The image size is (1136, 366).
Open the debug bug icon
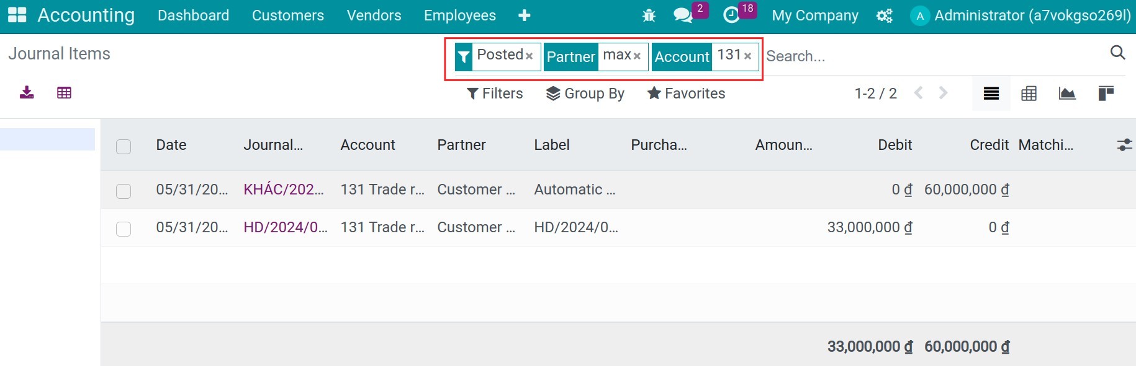pos(649,15)
